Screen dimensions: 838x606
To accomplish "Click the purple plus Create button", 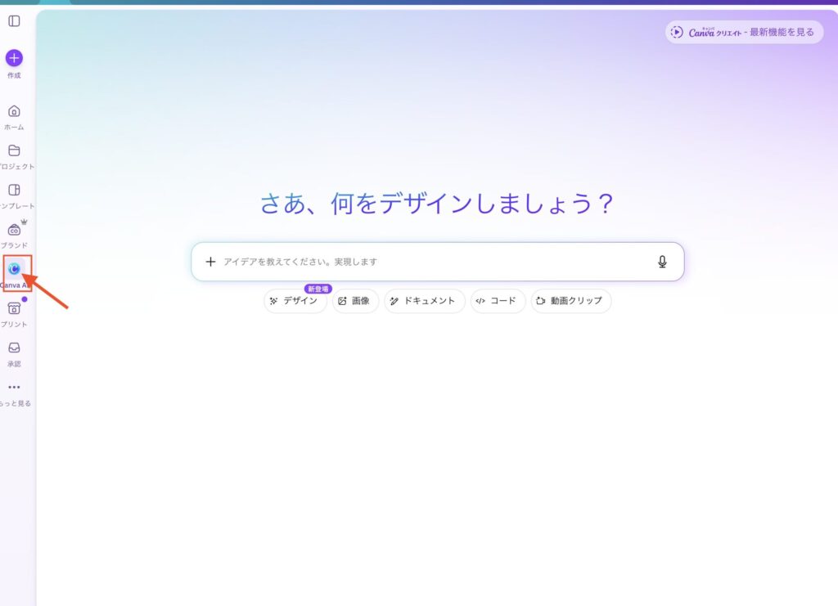I will [x=14, y=58].
